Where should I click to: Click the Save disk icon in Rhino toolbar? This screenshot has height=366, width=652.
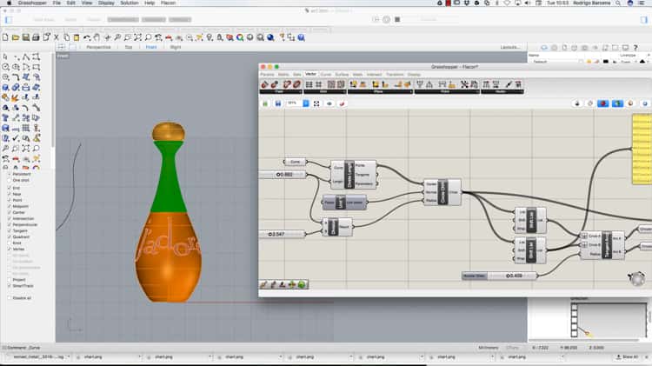(x=26, y=37)
